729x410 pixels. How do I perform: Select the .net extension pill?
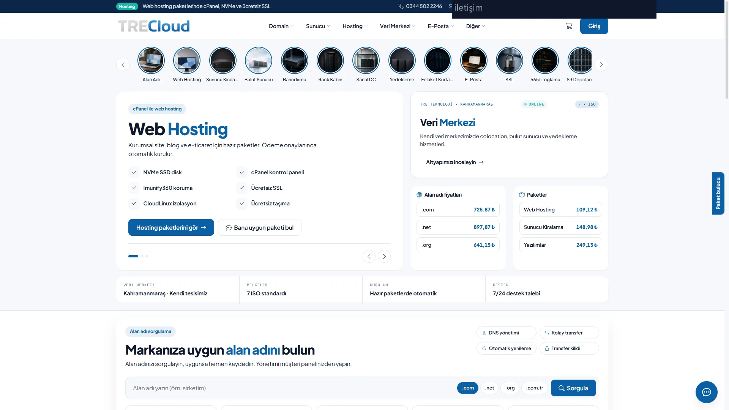[489, 388]
